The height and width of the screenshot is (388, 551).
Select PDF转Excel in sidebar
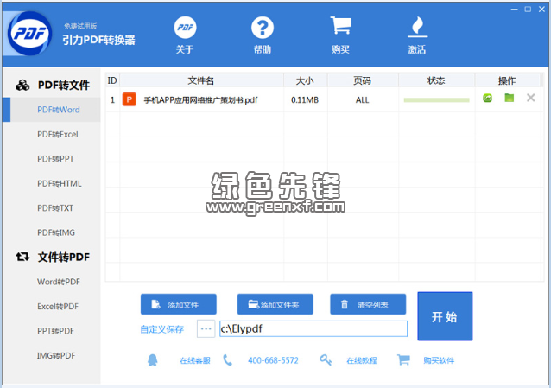(x=58, y=135)
